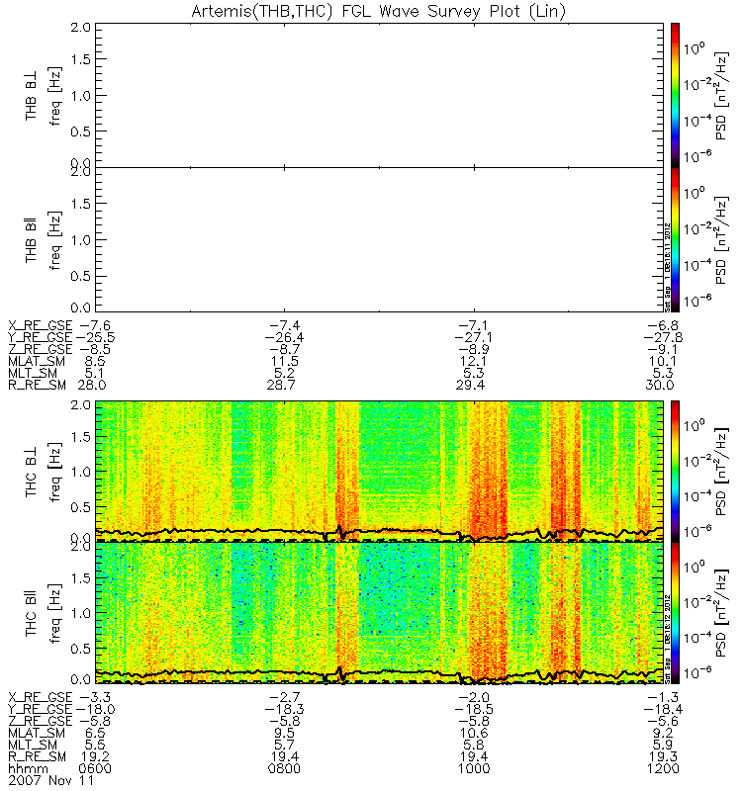The image size is (742, 791).
Task: Click the MLAT_SM value '10.1'
Action: click(663, 361)
